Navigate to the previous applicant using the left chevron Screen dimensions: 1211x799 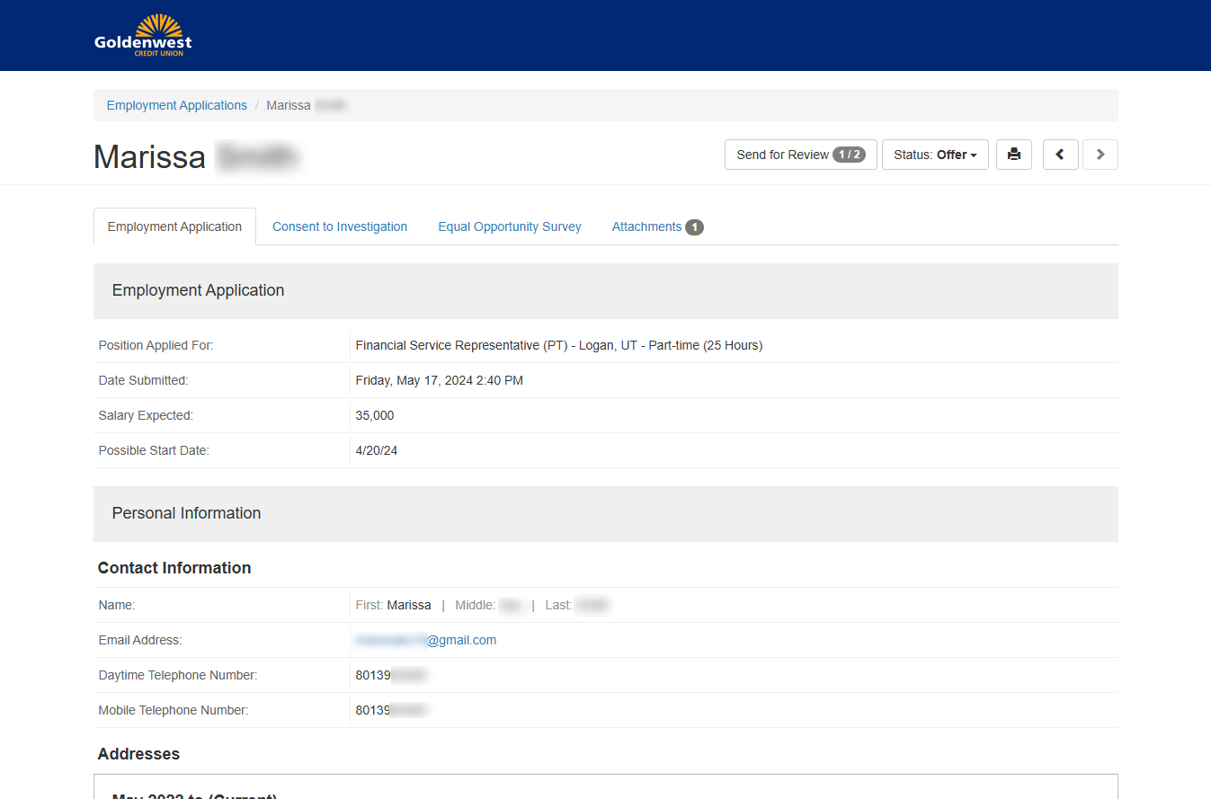[x=1060, y=154]
